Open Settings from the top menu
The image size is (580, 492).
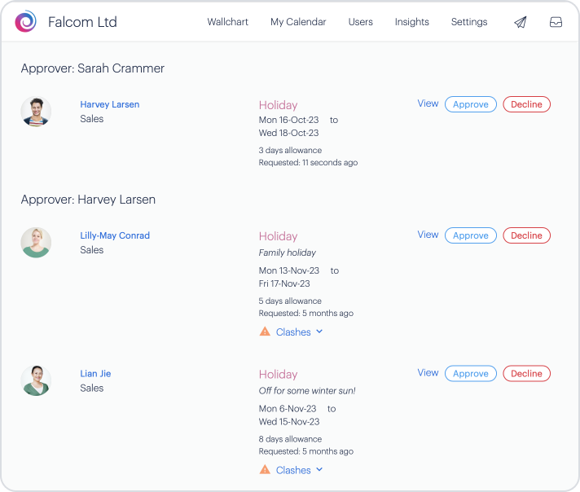(x=469, y=22)
